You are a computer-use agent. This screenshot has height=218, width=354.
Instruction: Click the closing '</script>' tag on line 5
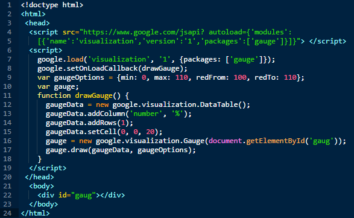pyautogui.click(x=327, y=41)
